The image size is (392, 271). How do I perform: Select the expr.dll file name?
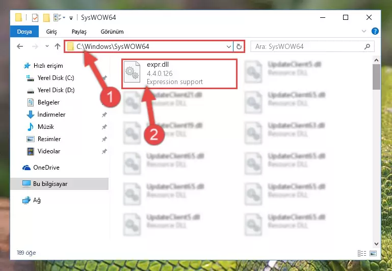point(158,65)
